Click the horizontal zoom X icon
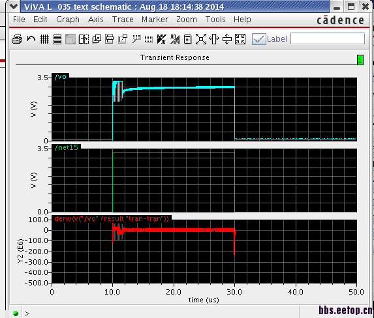The image size is (374, 318). click(x=214, y=39)
